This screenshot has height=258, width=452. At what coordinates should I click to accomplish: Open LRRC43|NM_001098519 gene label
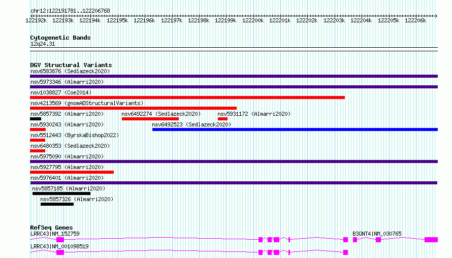[59, 246]
